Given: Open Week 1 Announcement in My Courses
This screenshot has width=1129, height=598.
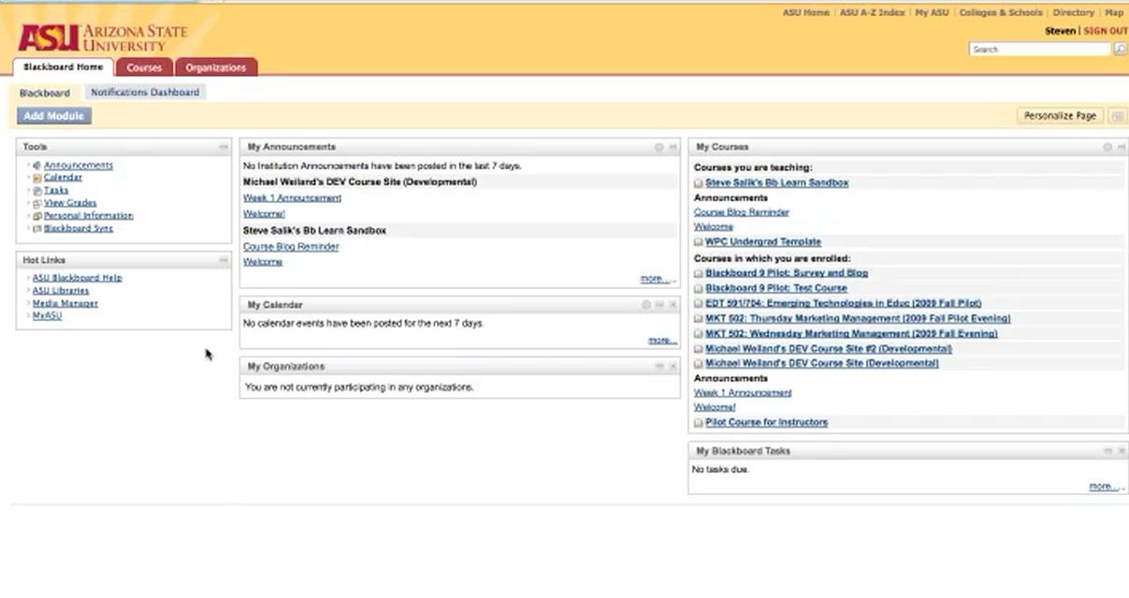Looking at the screenshot, I should [x=743, y=393].
